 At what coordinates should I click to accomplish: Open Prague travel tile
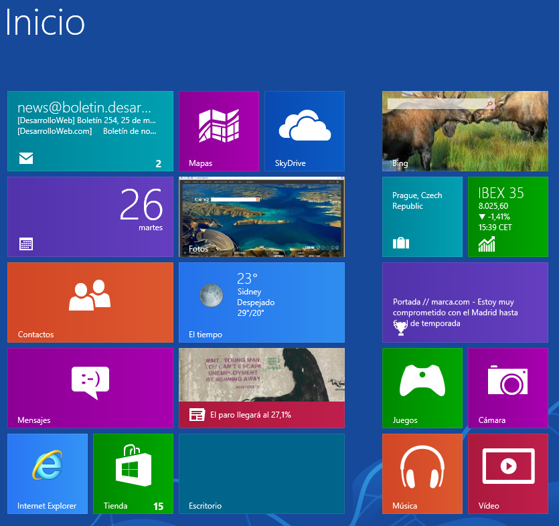pos(422,217)
